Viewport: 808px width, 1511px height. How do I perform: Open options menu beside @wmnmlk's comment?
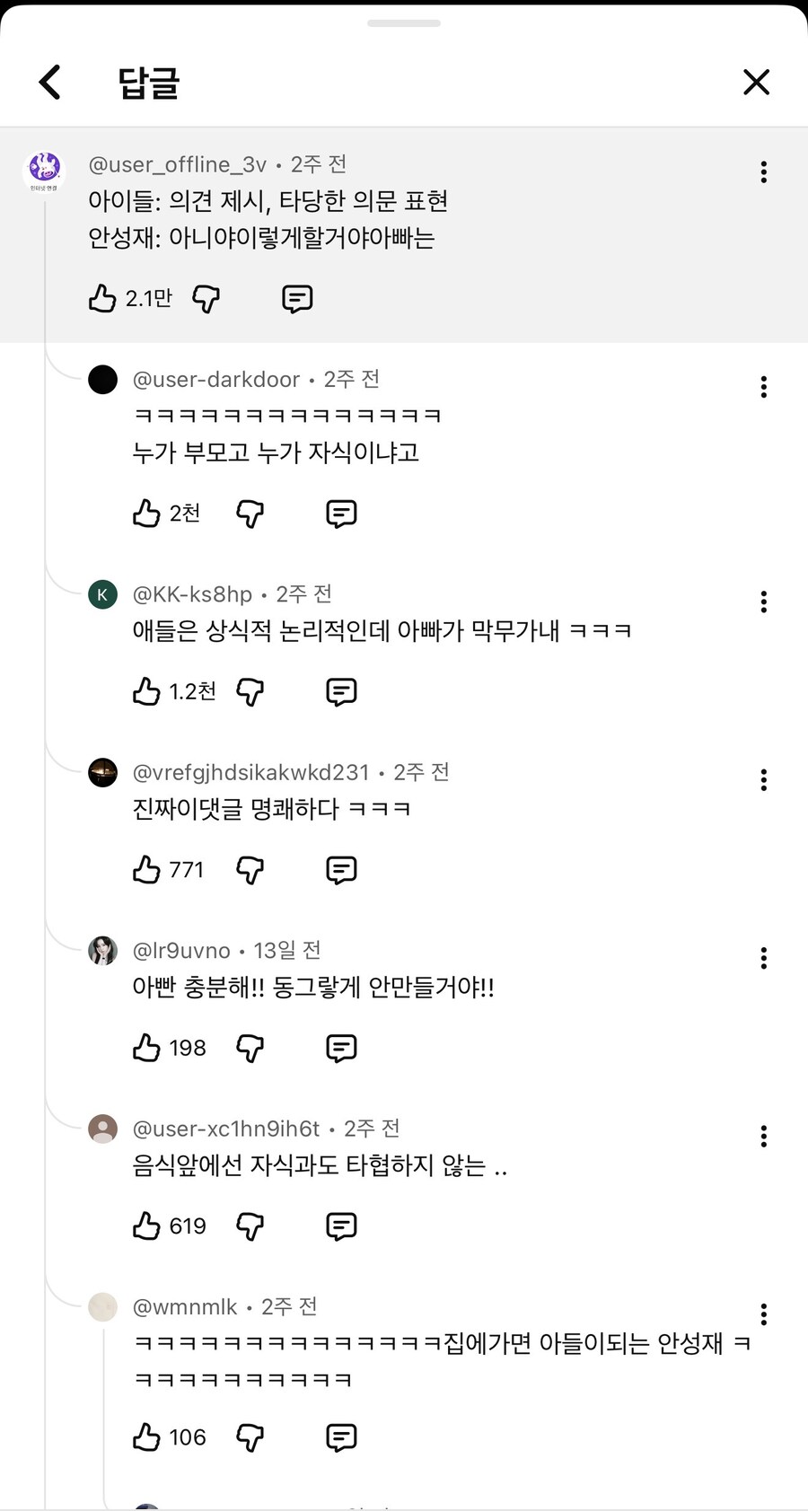click(764, 1314)
